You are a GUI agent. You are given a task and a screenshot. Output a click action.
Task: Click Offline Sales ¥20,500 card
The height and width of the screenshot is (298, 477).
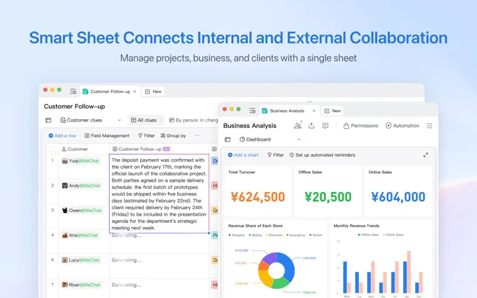tap(328, 191)
